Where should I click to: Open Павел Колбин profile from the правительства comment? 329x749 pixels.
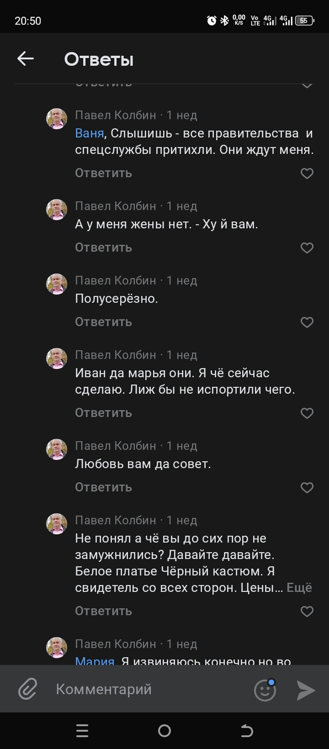pos(116,115)
